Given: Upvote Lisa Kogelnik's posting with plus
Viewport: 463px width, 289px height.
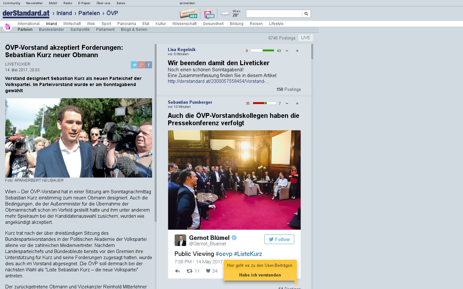Looking at the screenshot, I should (x=297, y=51).
